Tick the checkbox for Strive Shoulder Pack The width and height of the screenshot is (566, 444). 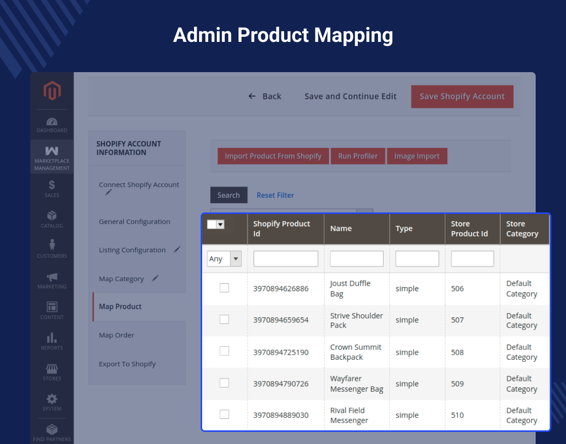[x=224, y=319]
